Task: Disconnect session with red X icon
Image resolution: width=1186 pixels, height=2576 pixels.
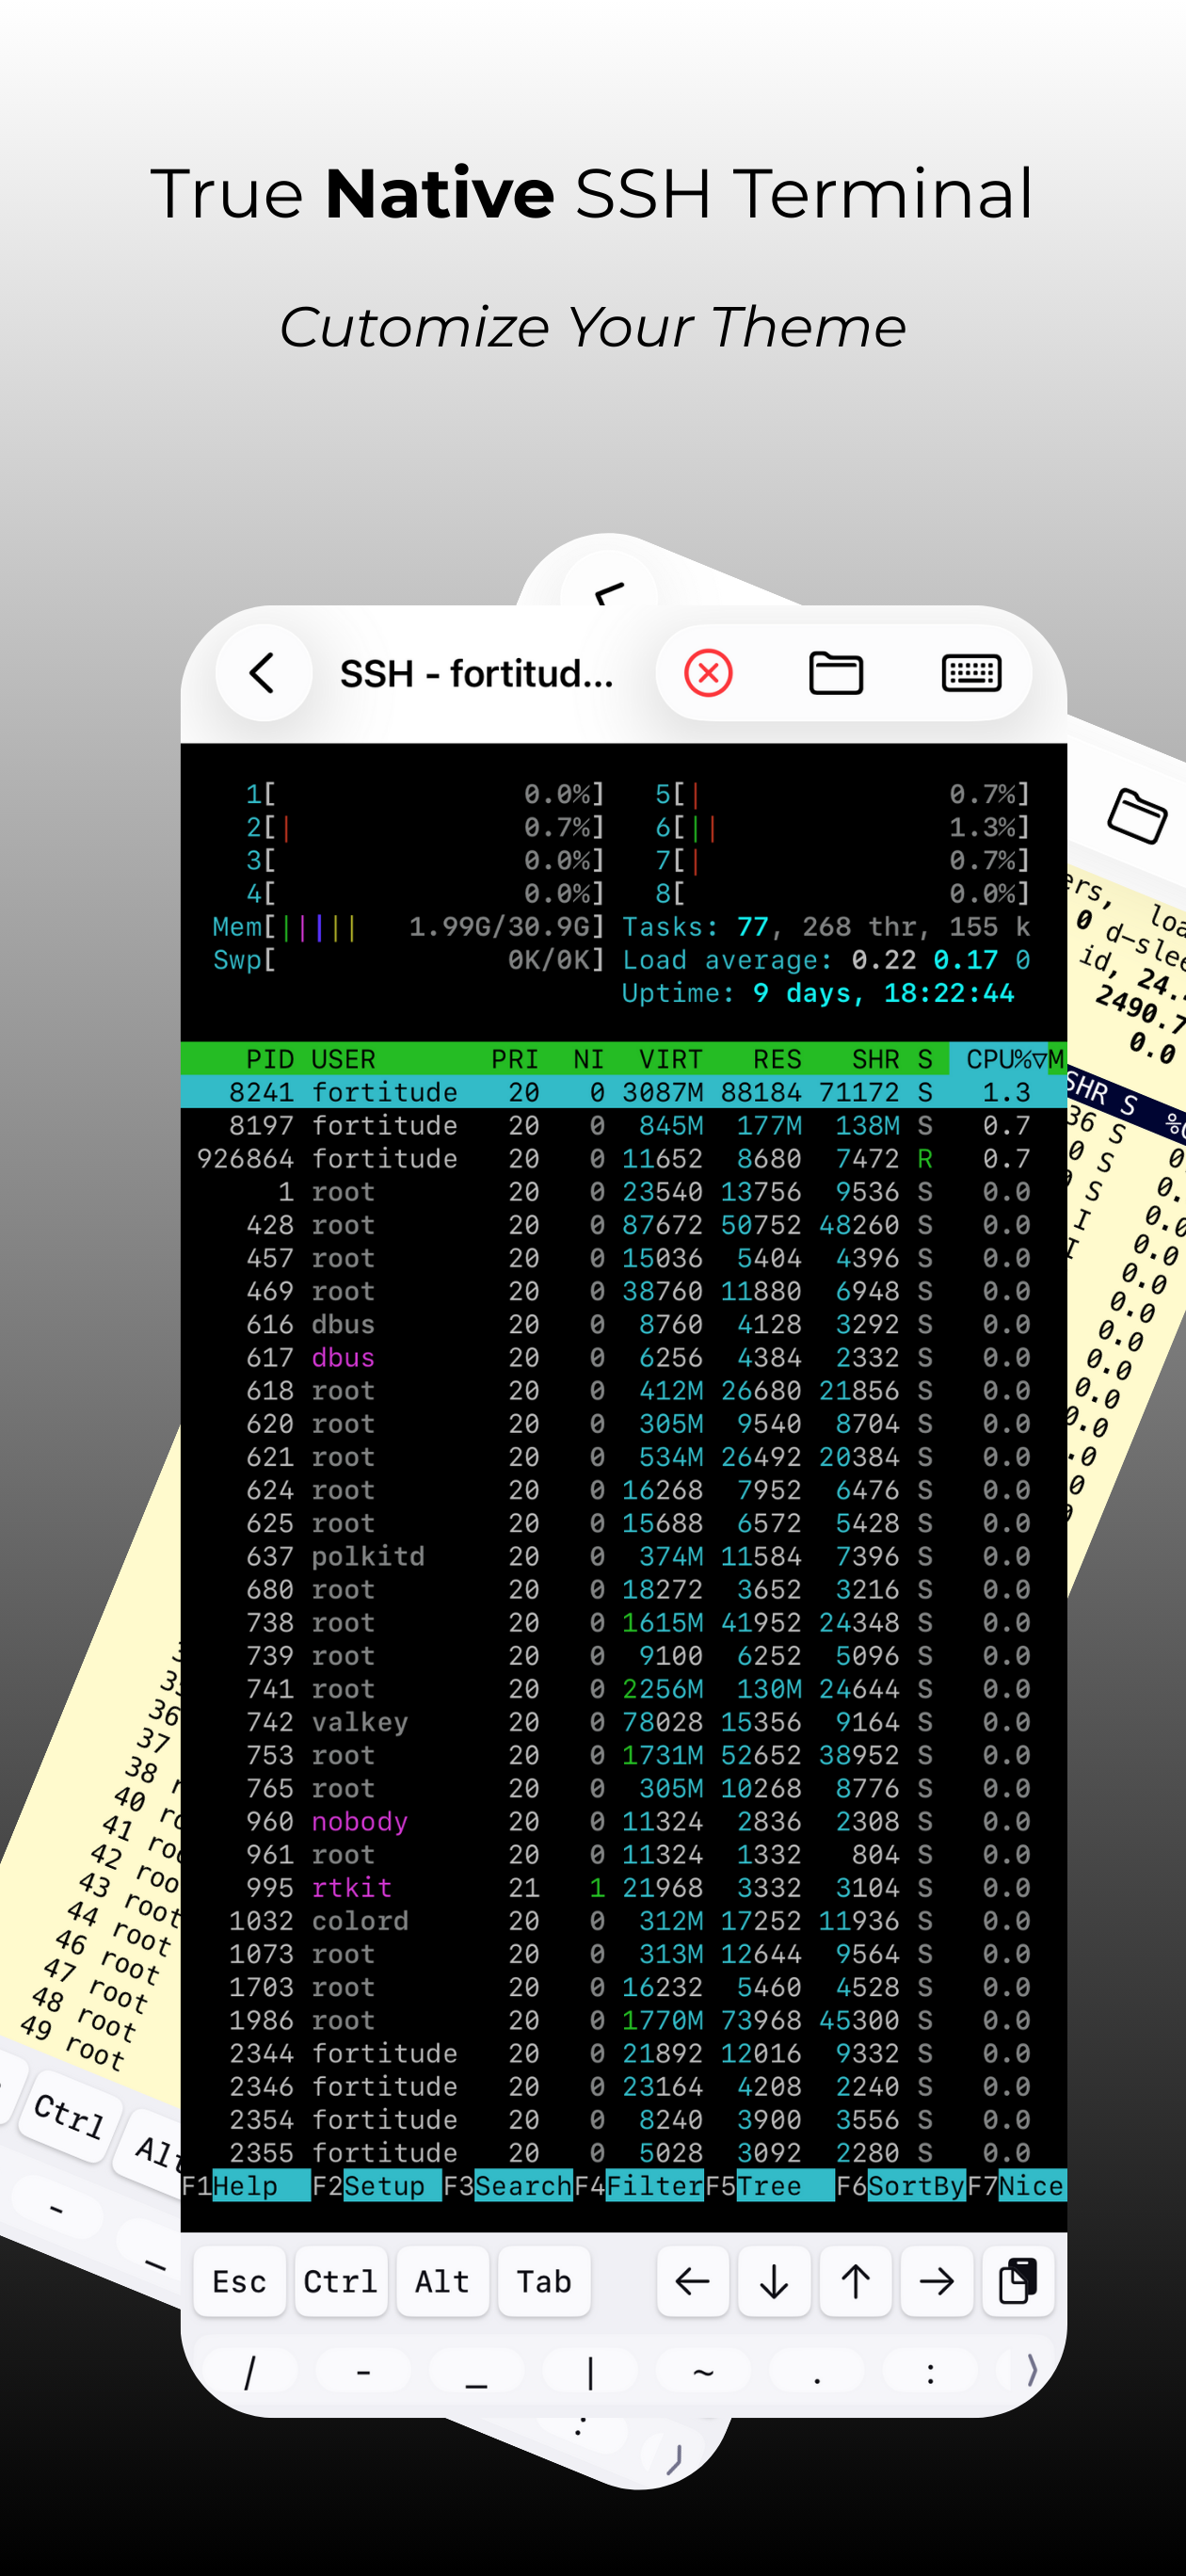Action: pyautogui.click(x=708, y=673)
